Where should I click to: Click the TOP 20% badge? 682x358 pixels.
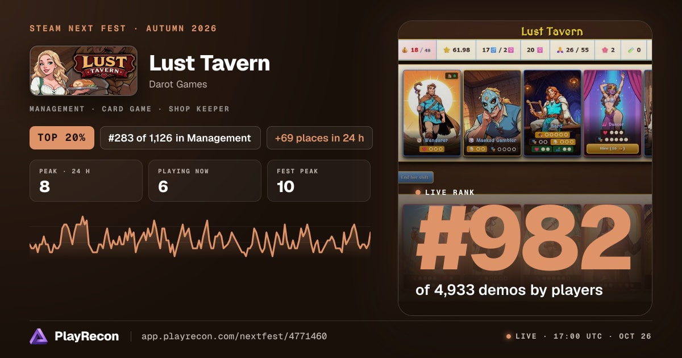pyautogui.click(x=62, y=138)
